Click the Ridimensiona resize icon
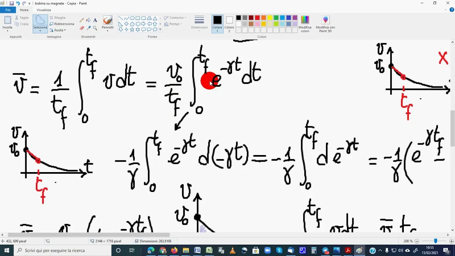The image size is (455, 256). tap(52, 24)
